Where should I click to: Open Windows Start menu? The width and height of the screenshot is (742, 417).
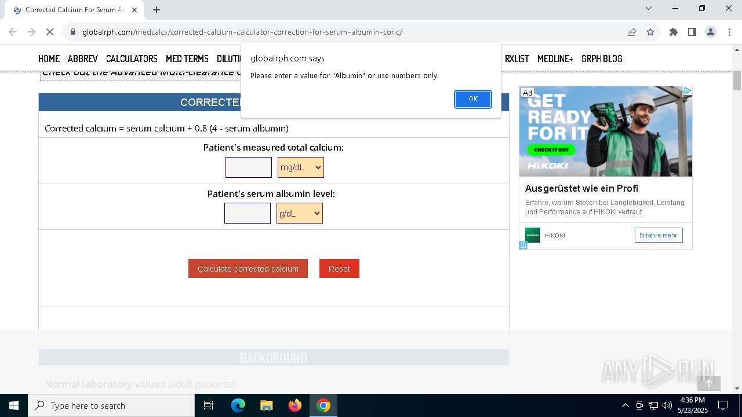pyautogui.click(x=14, y=405)
